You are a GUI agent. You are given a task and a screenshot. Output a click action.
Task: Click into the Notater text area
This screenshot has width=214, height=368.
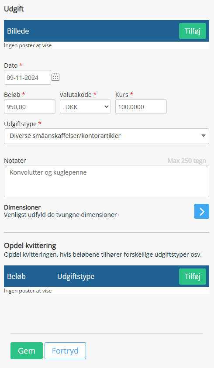pyautogui.click(x=107, y=181)
